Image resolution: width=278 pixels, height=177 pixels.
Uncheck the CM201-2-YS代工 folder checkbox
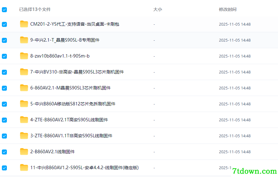[x=4, y=24]
